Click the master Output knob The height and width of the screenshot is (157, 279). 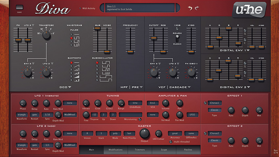tap(144, 134)
